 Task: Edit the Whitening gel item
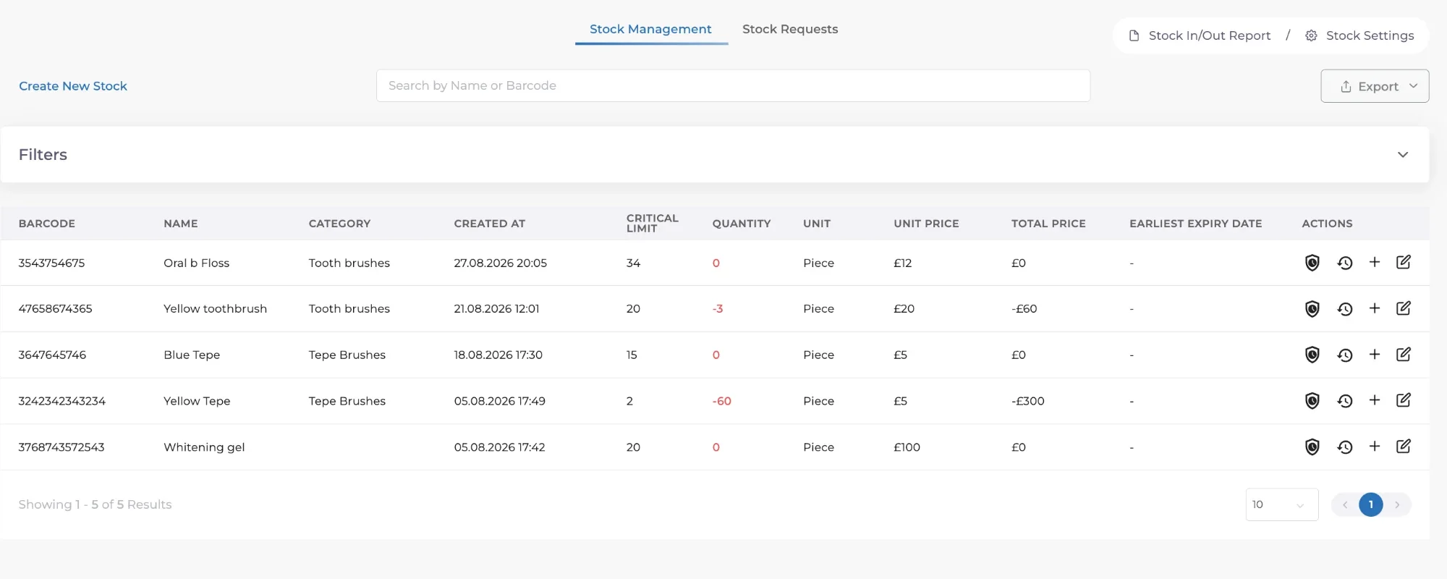(x=1404, y=447)
